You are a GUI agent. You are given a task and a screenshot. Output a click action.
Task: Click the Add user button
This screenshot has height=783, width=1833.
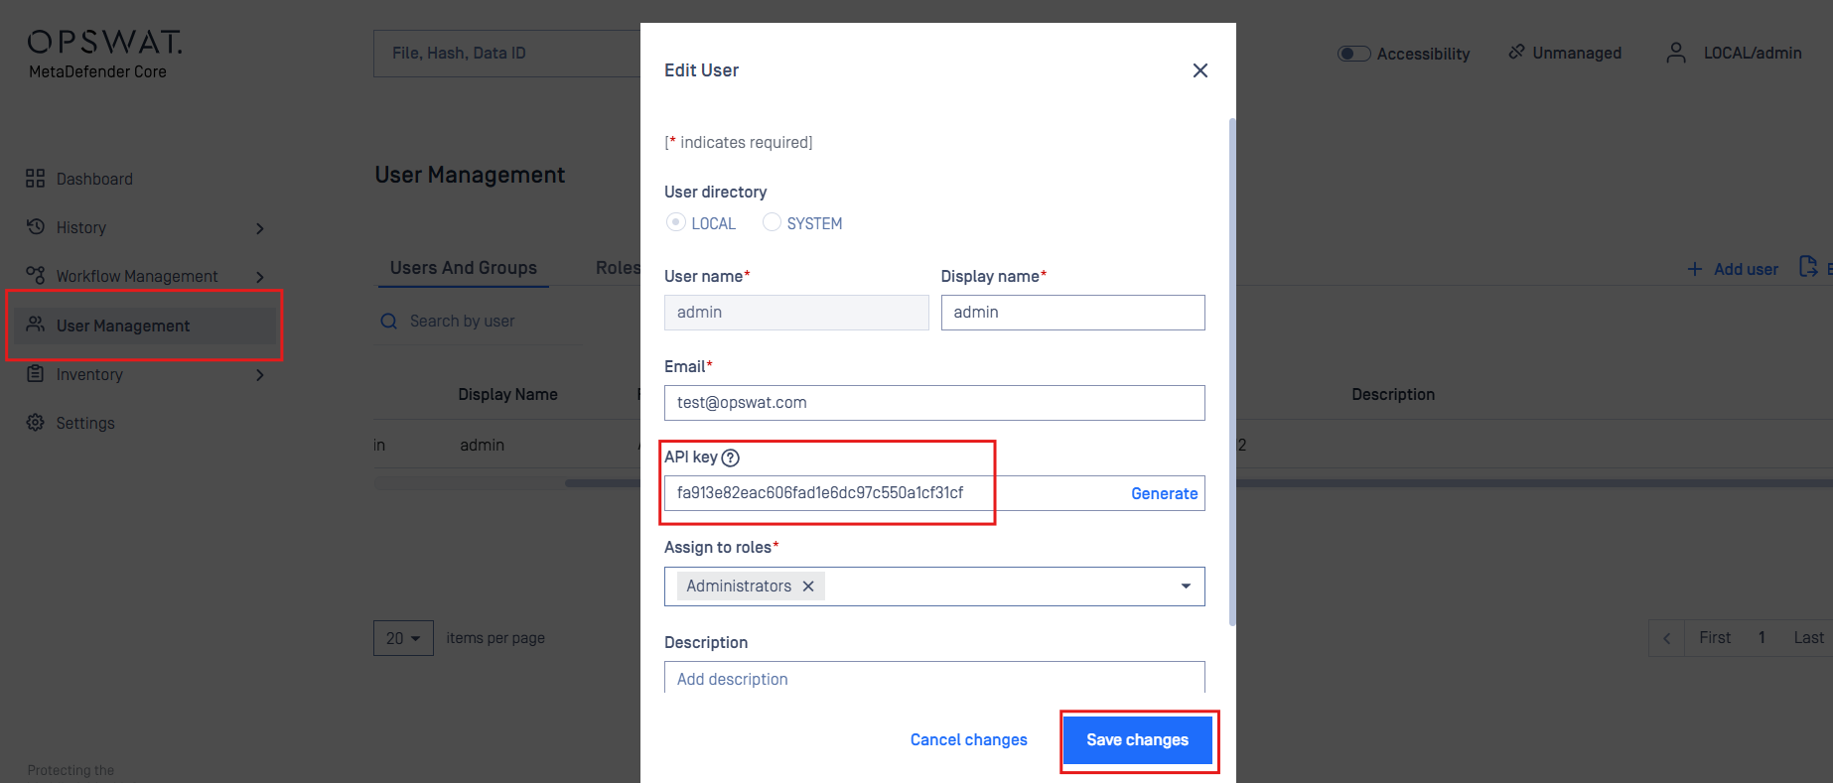[1733, 269]
